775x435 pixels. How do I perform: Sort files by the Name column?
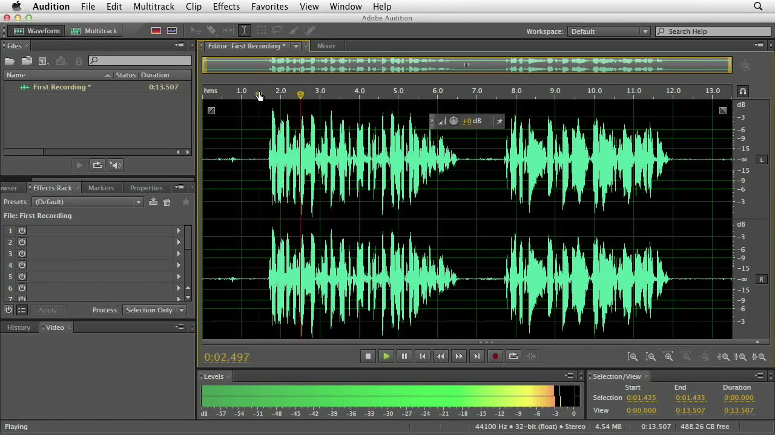[x=59, y=75]
